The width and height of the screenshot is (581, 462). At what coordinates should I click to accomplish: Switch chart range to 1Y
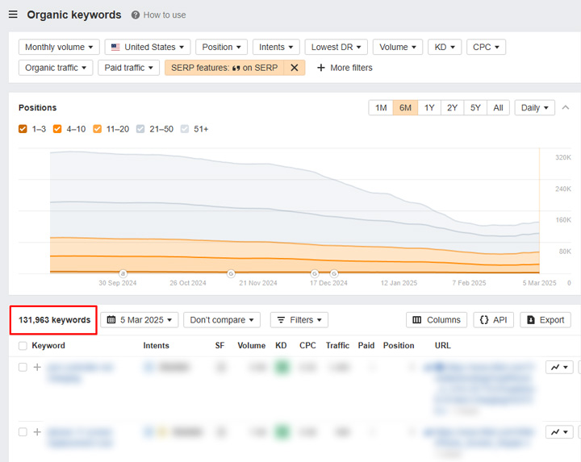click(429, 108)
